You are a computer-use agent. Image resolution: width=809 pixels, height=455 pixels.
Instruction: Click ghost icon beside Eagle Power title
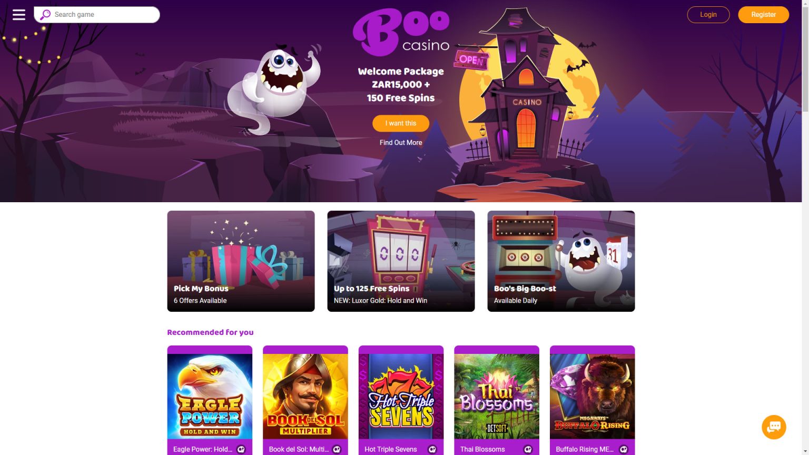pos(241,449)
